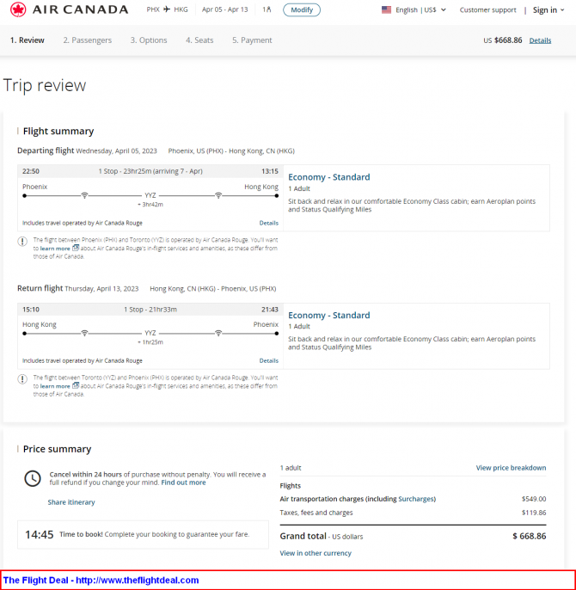Click external link icon in departing Rouge notice

[76, 248]
